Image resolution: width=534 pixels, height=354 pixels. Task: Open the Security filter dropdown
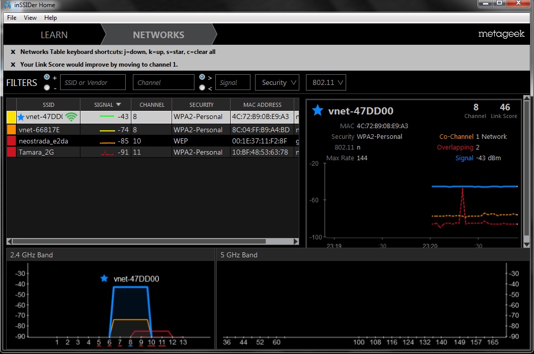[x=277, y=82]
